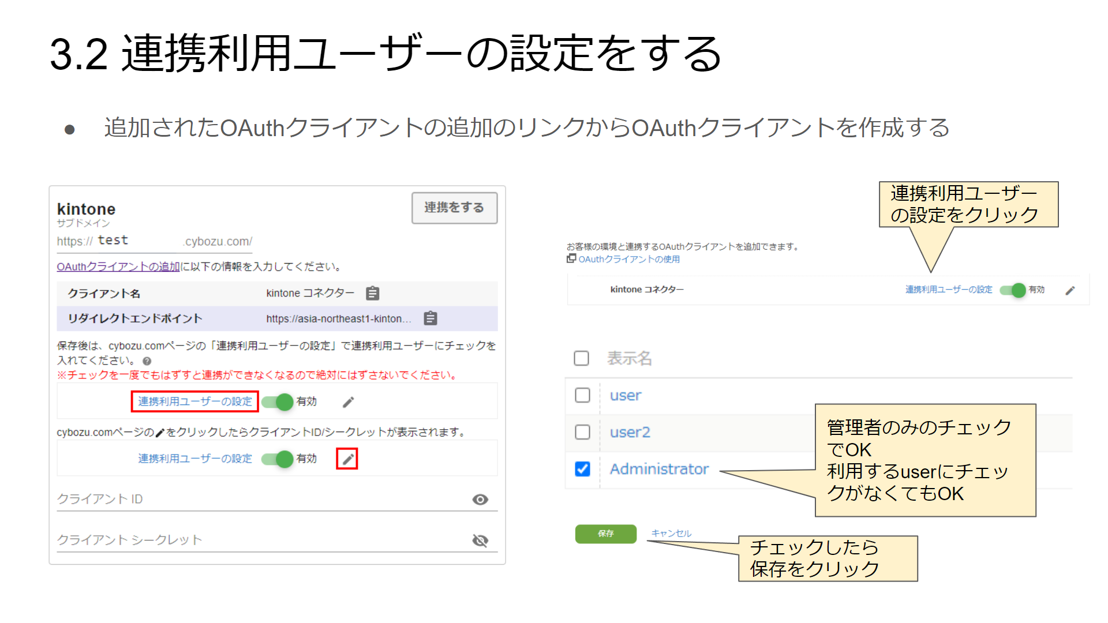Click pencil icon in first 連携利用ユーザーの設定 row
This screenshot has width=1108, height=623.
tap(348, 402)
